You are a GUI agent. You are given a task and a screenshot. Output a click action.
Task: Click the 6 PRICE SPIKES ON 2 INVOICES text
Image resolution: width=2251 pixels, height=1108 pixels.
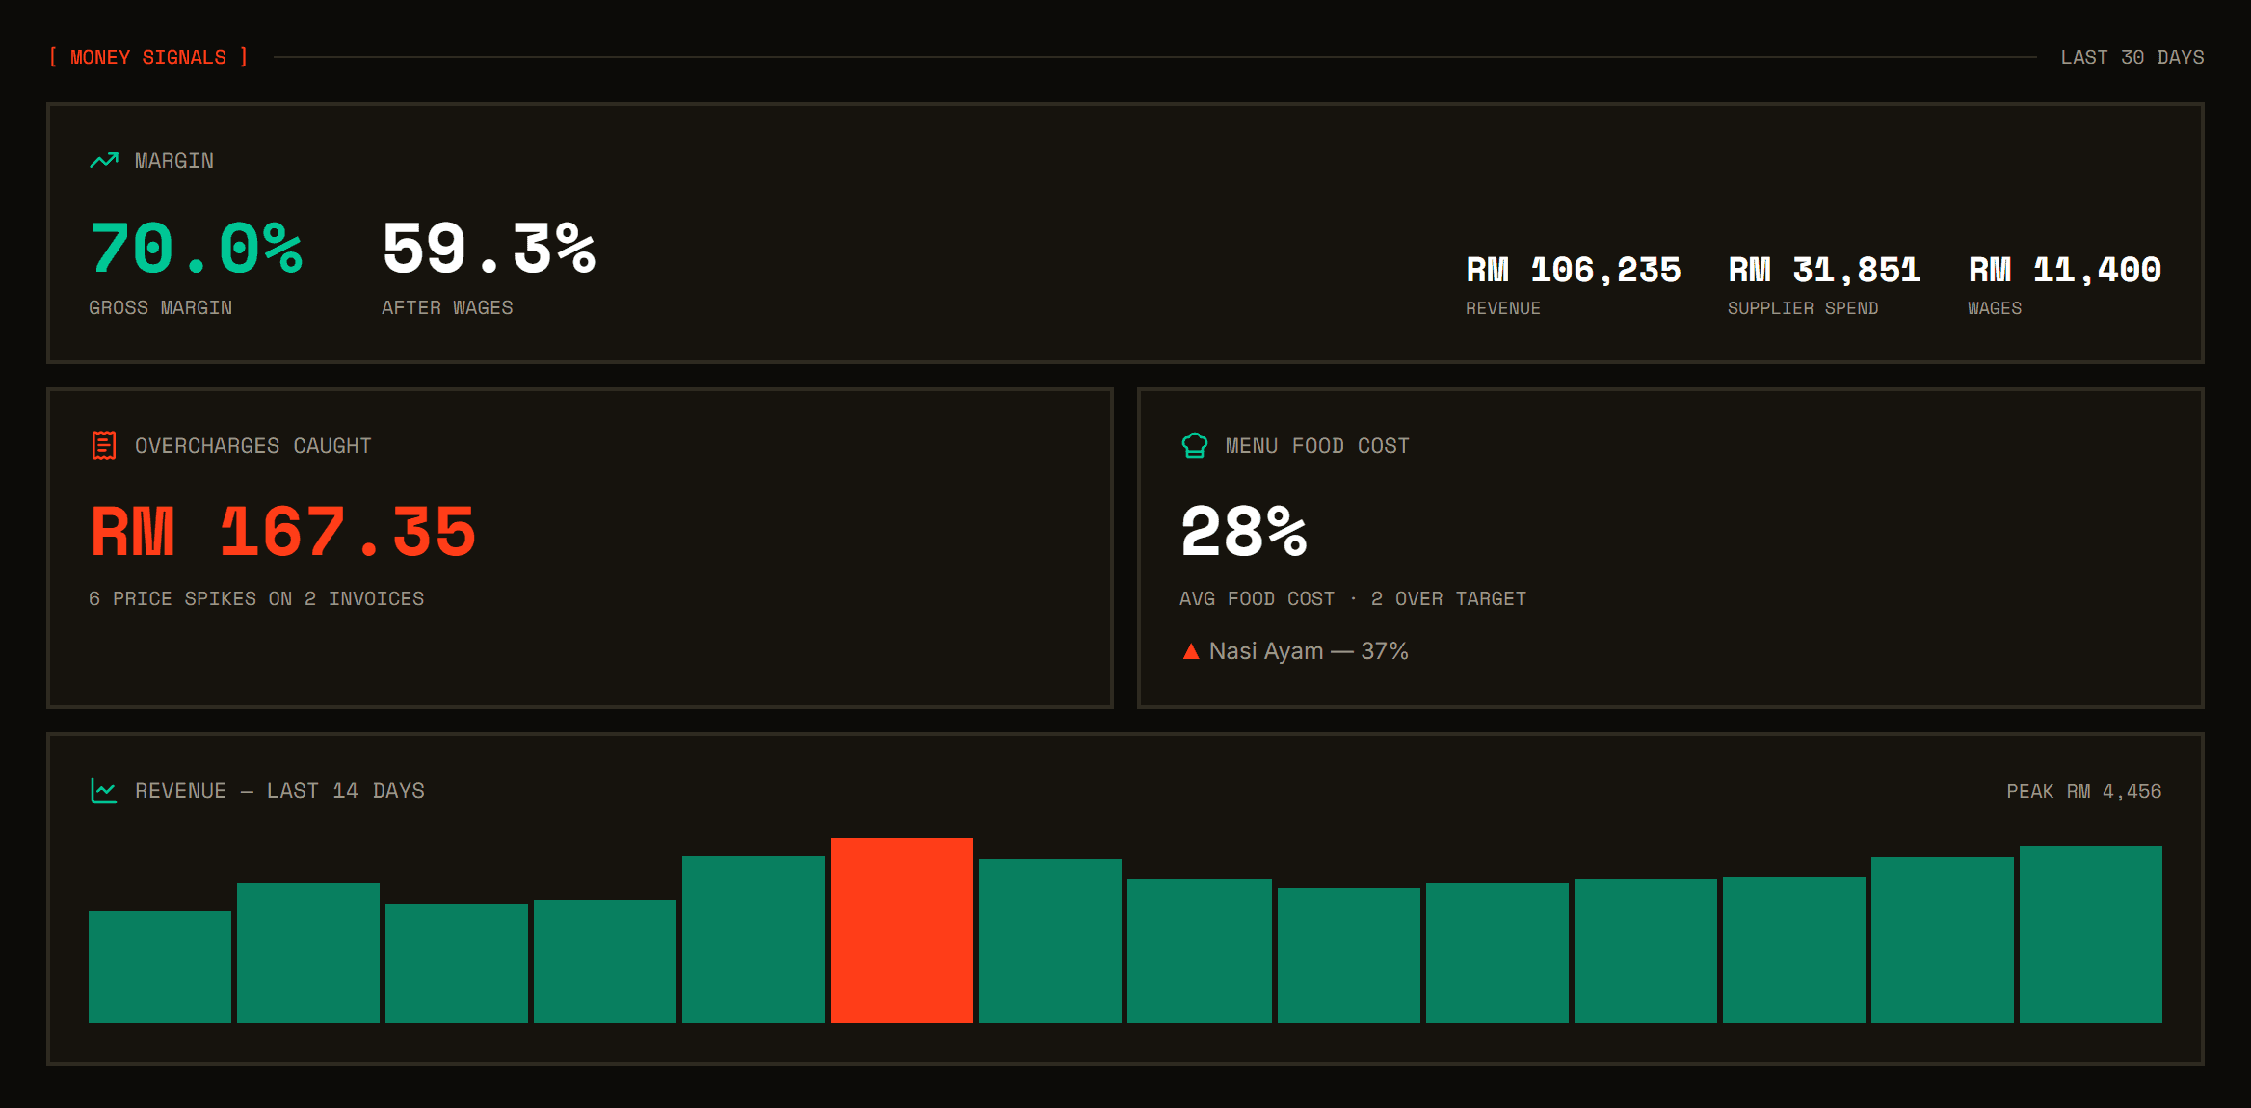[x=256, y=598]
